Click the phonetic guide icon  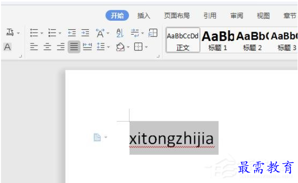(x=10, y=33)
